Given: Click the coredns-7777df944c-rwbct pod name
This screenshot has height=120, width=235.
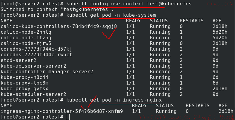Looking at the screenshot, I should pos(36,55).
